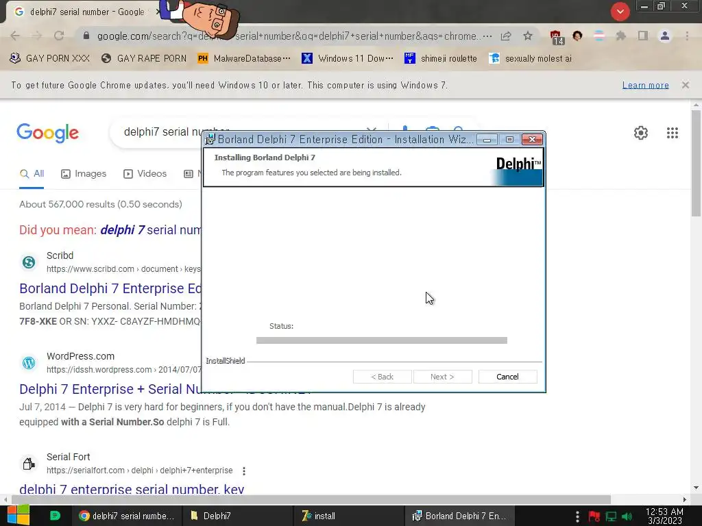Open the shimeji roulette bookmark
This screenshot has height=526, width=702.
coord(441,58)
